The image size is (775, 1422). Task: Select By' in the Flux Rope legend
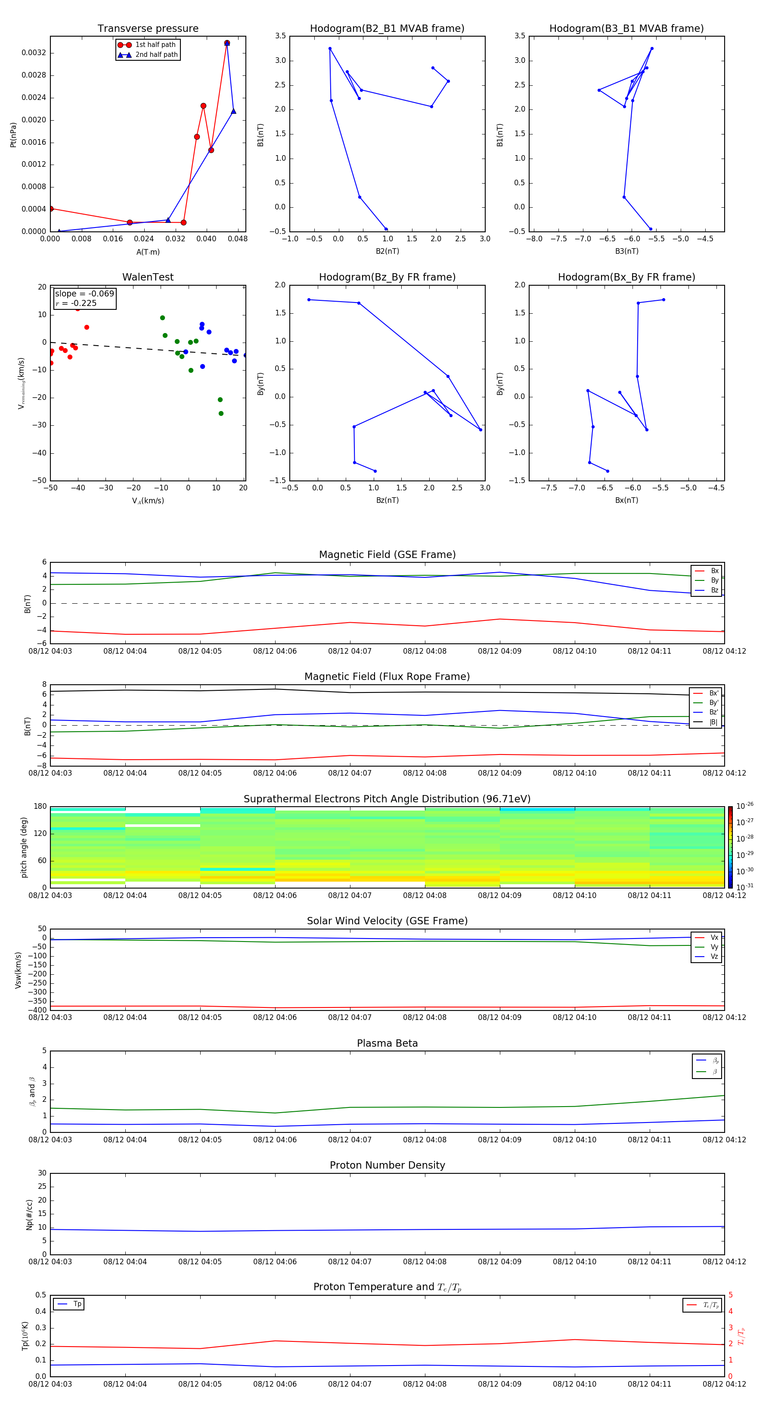click(x=706, y=703)
